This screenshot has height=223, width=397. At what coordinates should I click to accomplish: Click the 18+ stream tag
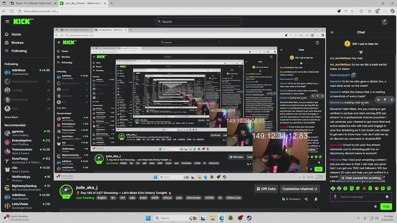click(113, 198)
